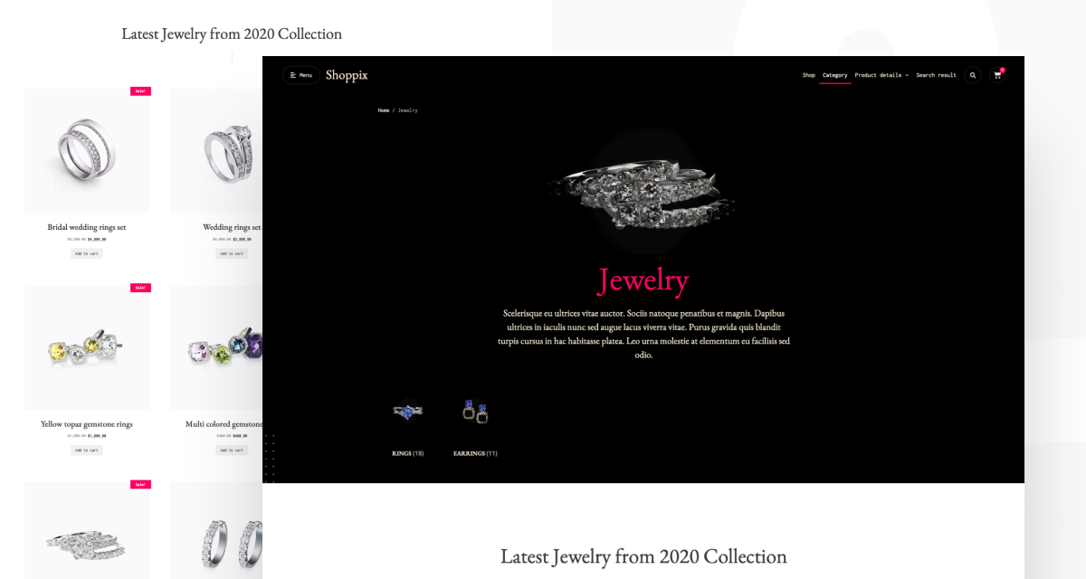Add Bridal wedding rings set to cart
1086x579 pixels.
[87, 253]
